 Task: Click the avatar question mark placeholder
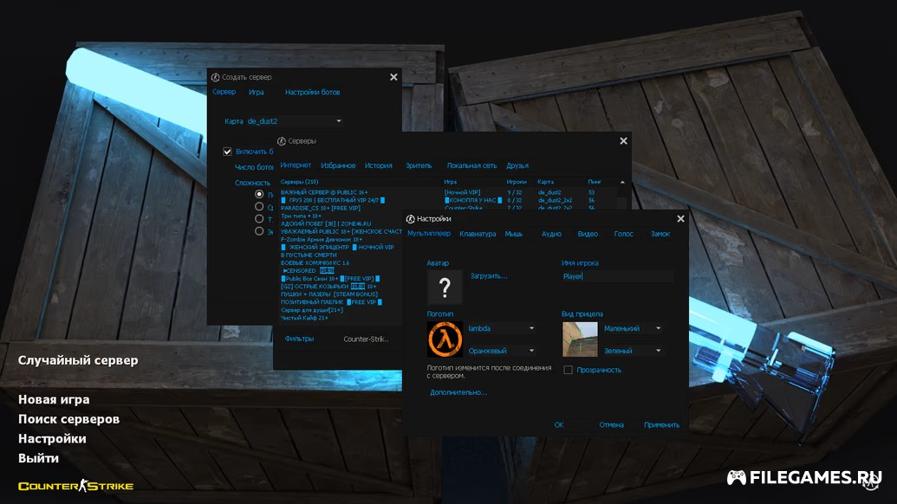click(x=445, y=287)
